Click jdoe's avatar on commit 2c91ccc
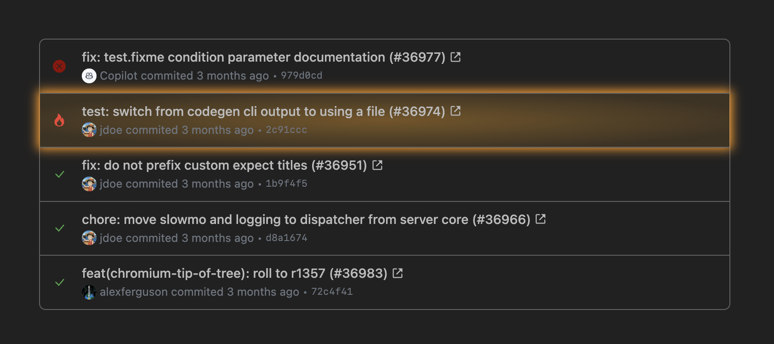 click(89, 130)
